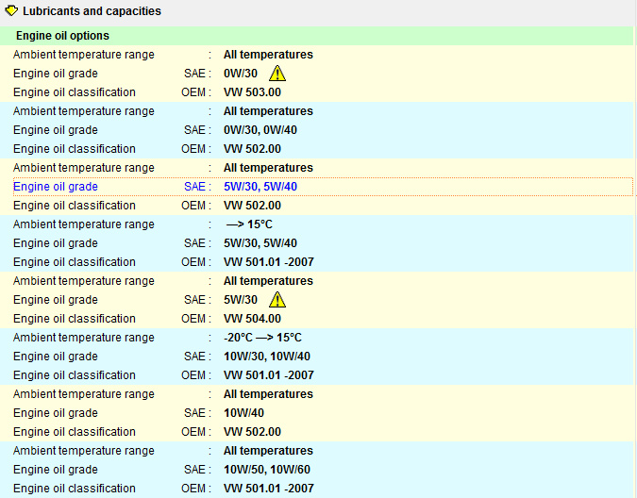Image resolution: width=637 pixels, height=498 pixels.
Task: Select the 0W/30, 0W/40 grade value
Action: point(260,130)
